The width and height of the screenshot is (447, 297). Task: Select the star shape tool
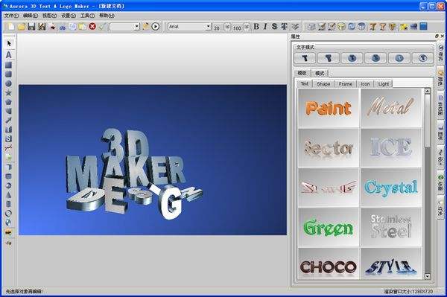(x=8, y=93)
